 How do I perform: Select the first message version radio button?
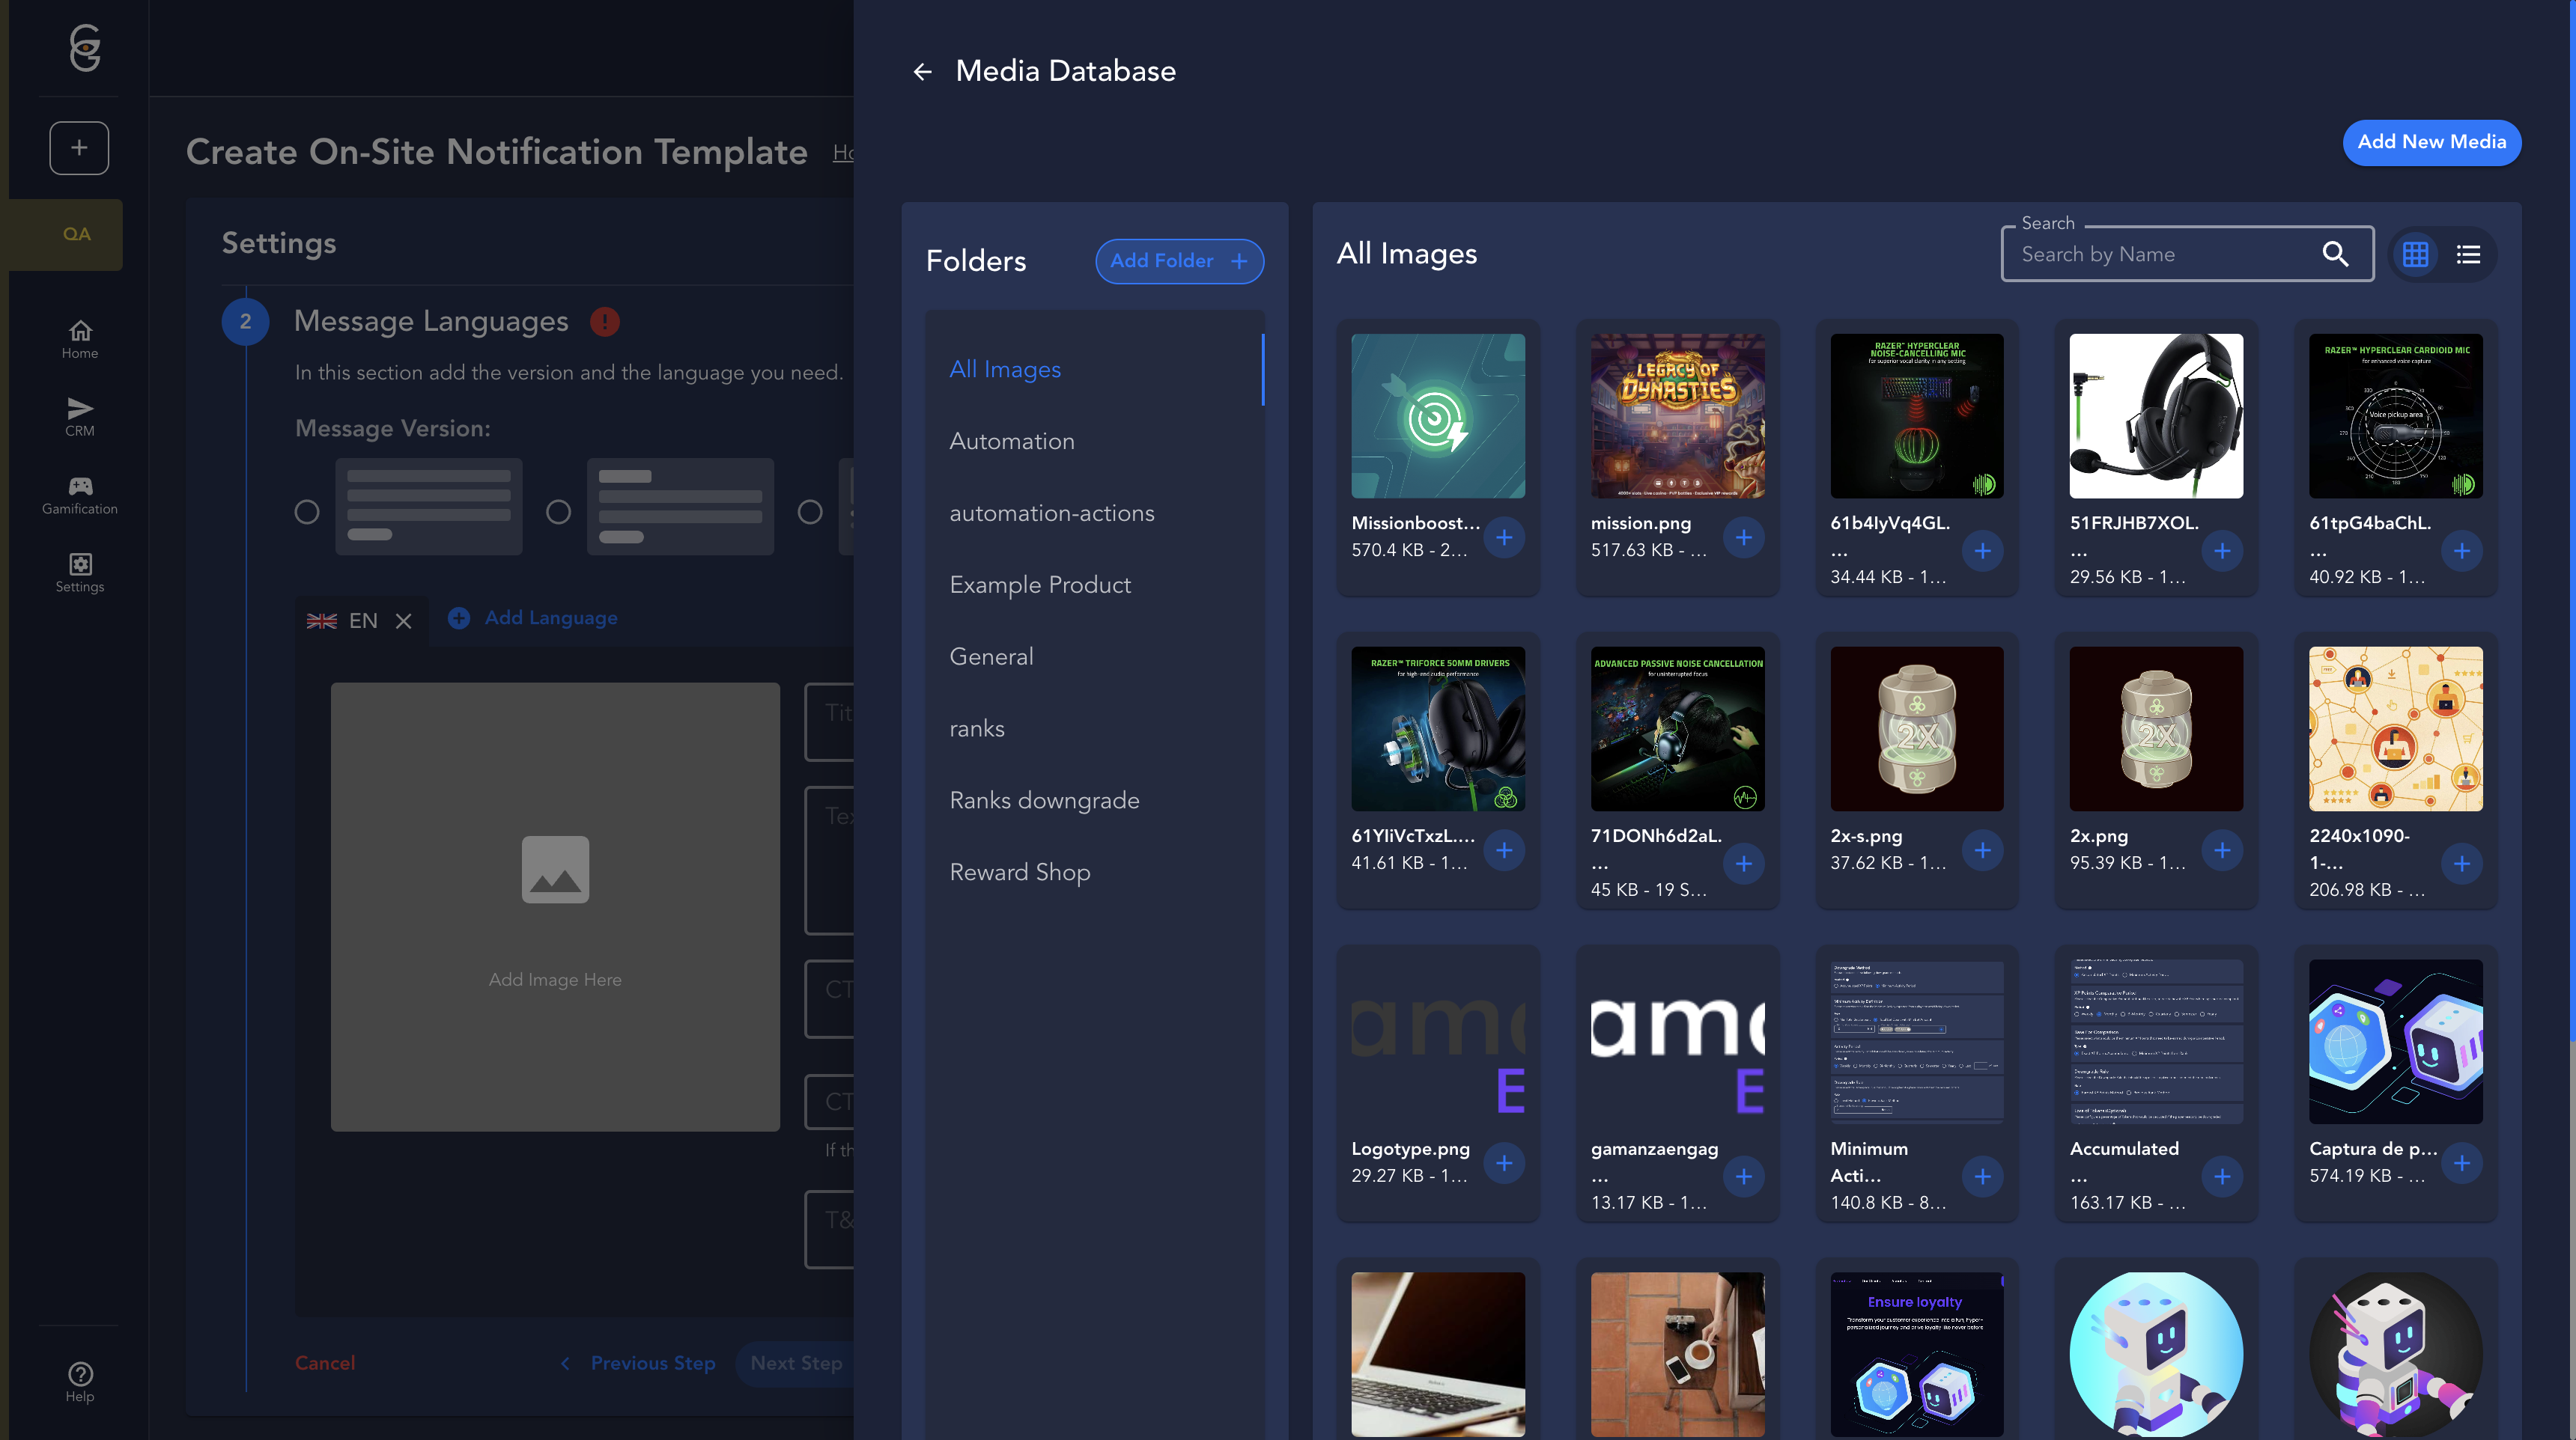point(307,513)
